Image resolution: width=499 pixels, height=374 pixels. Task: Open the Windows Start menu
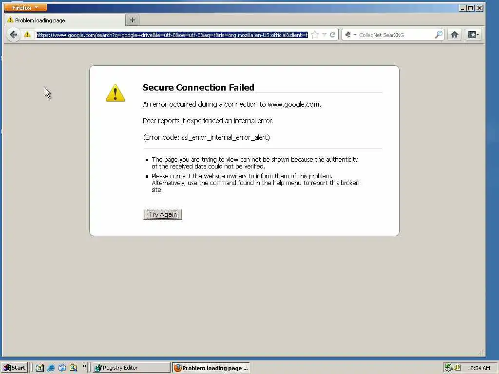point(15,368)
